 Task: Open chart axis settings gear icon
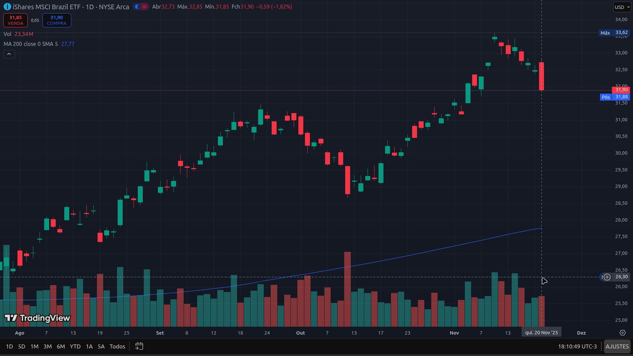pyautogui.click(x=622, y=333)
